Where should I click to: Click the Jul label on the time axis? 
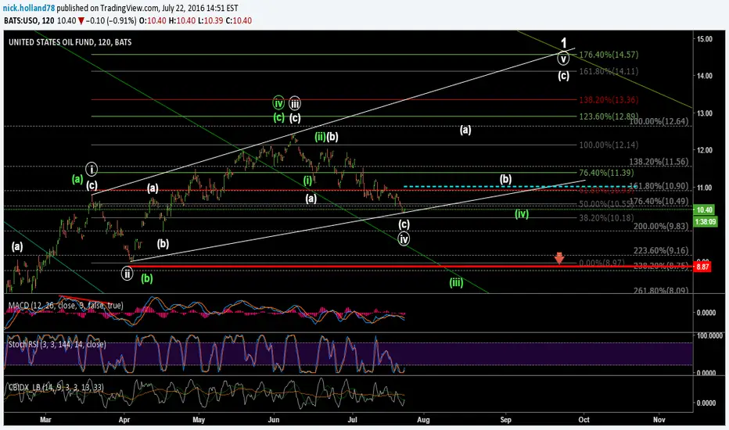(353, 420)
